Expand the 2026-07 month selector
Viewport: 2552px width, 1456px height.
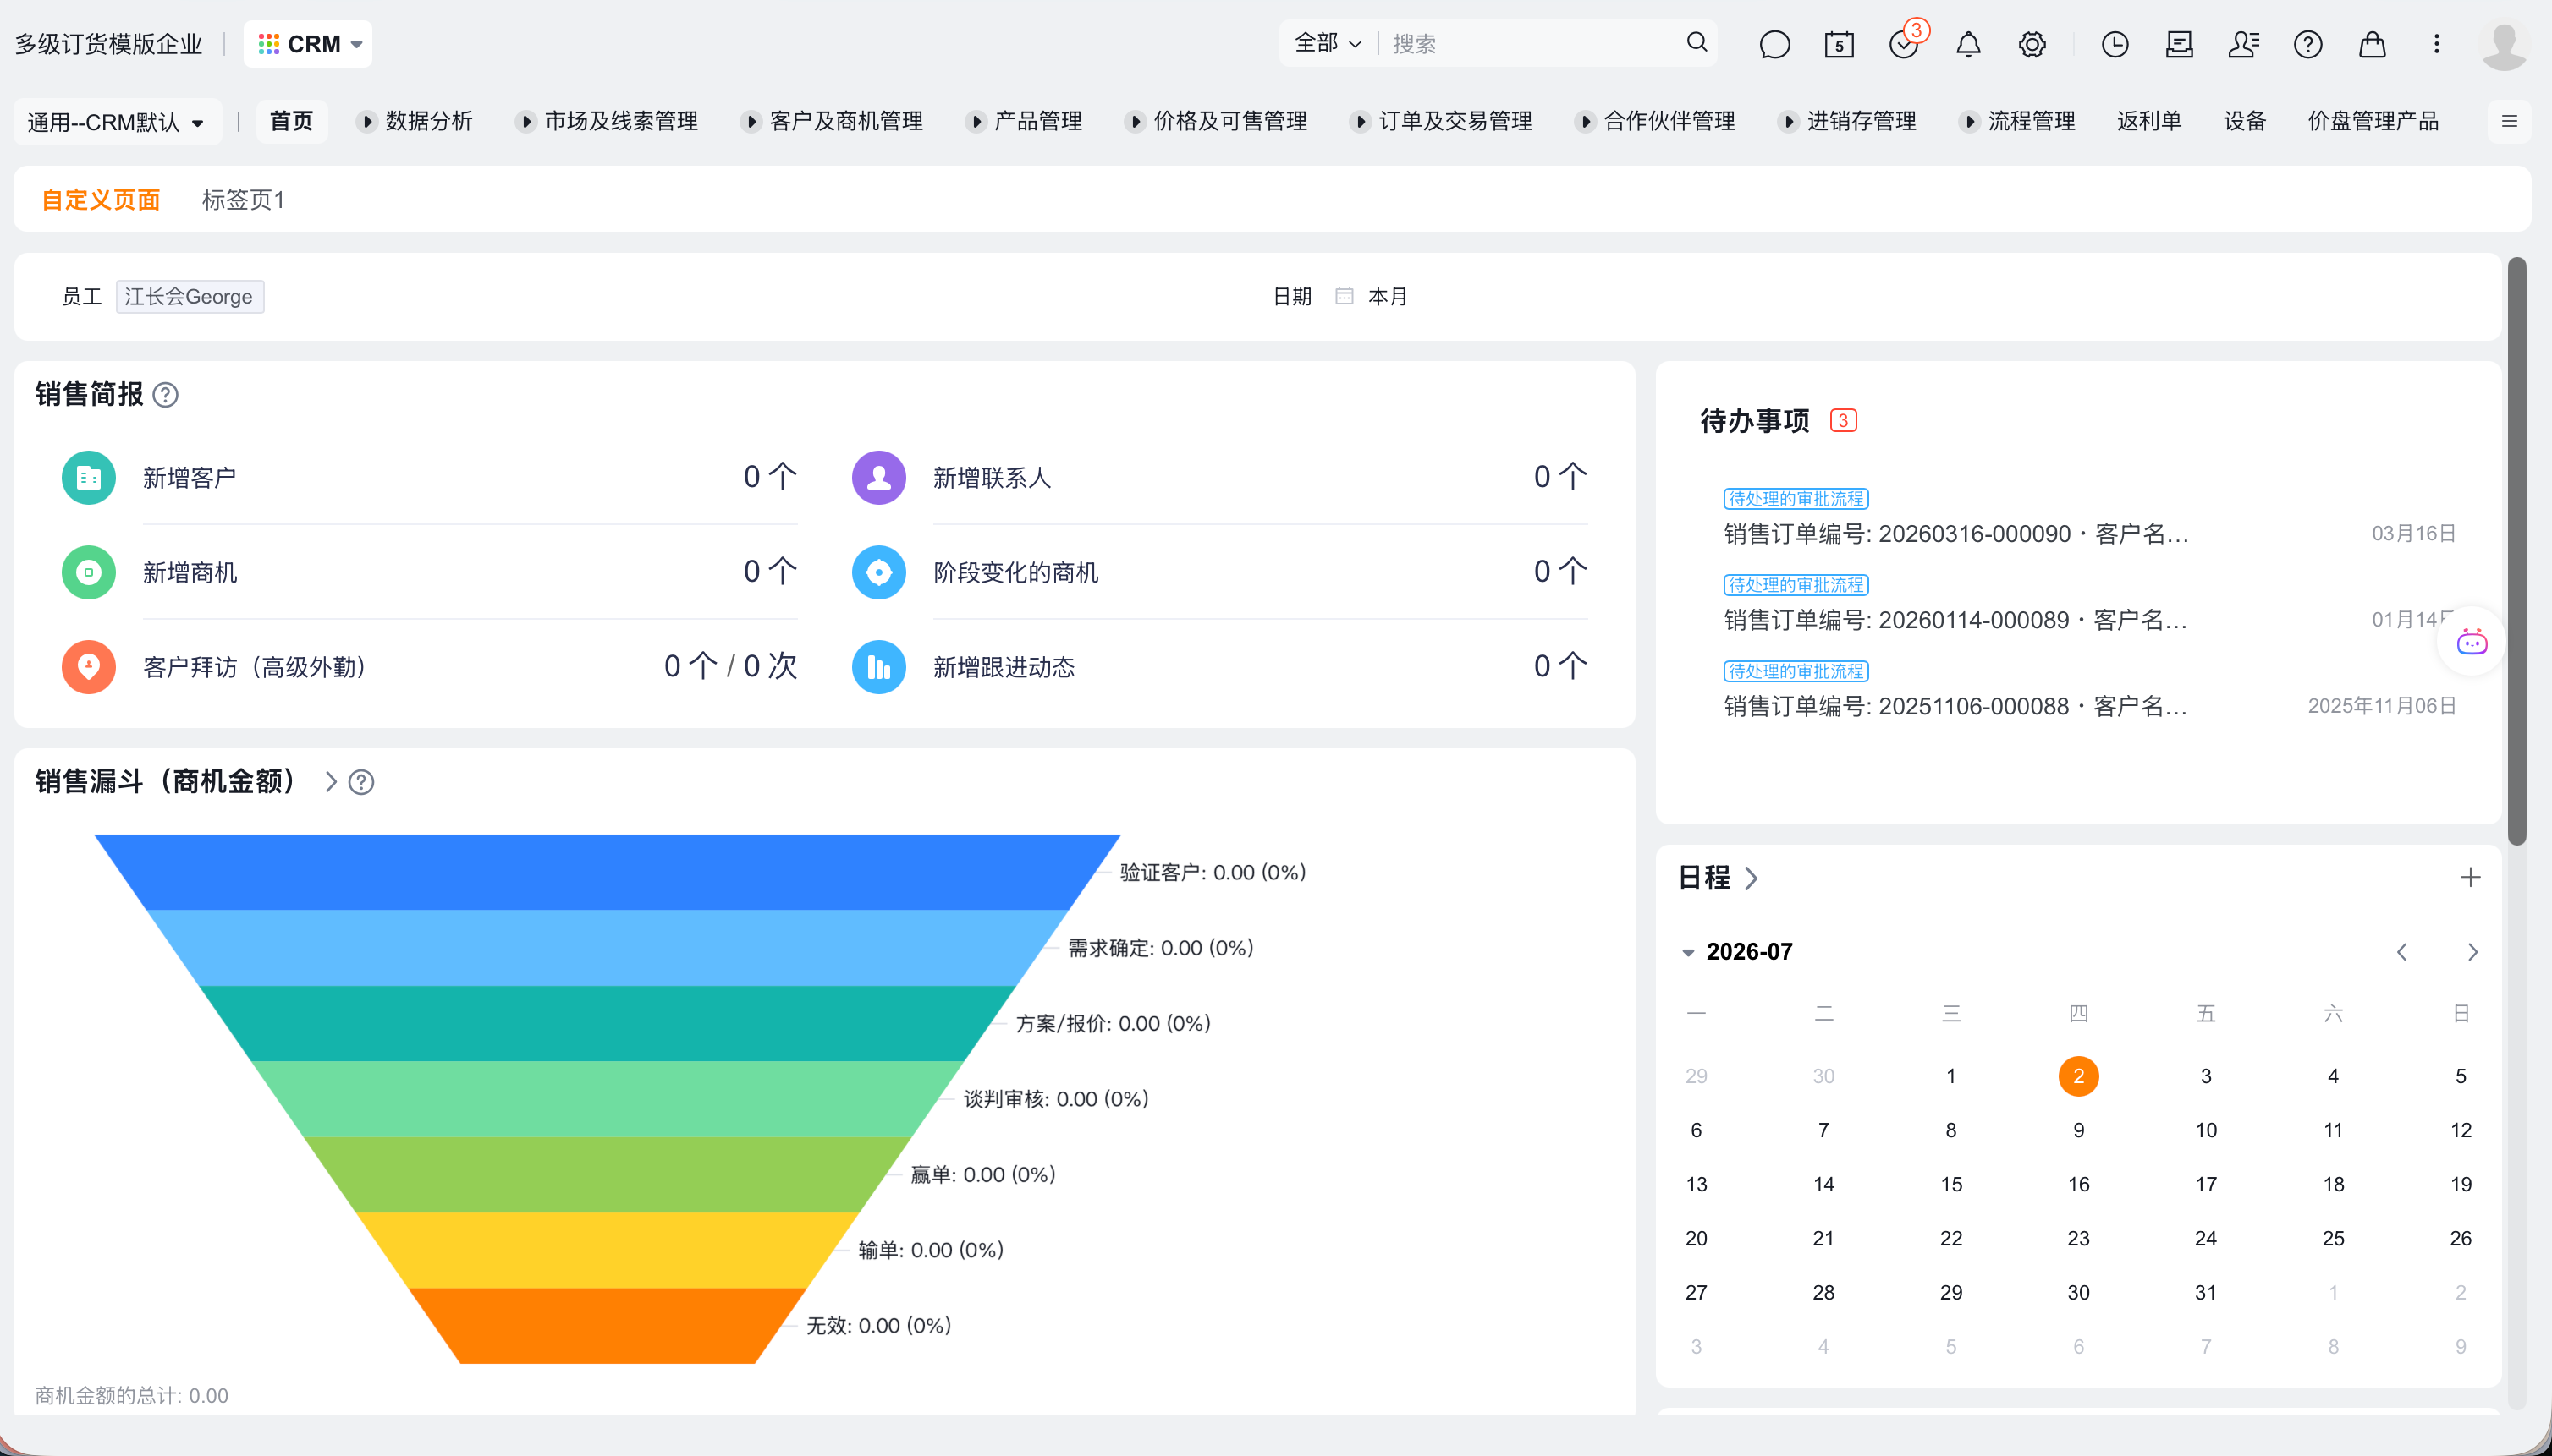click(x=1738, y=951)
